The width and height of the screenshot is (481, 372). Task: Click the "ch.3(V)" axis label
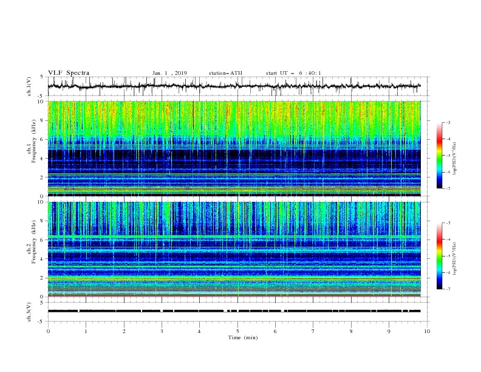click(x=29, y=312)
